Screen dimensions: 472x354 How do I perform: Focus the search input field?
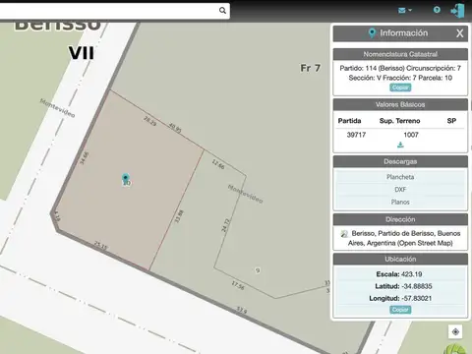coord(107,11)
